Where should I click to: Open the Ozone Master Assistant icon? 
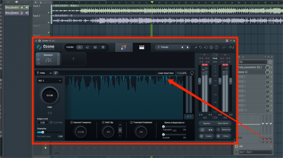click(x=124, y=47)
